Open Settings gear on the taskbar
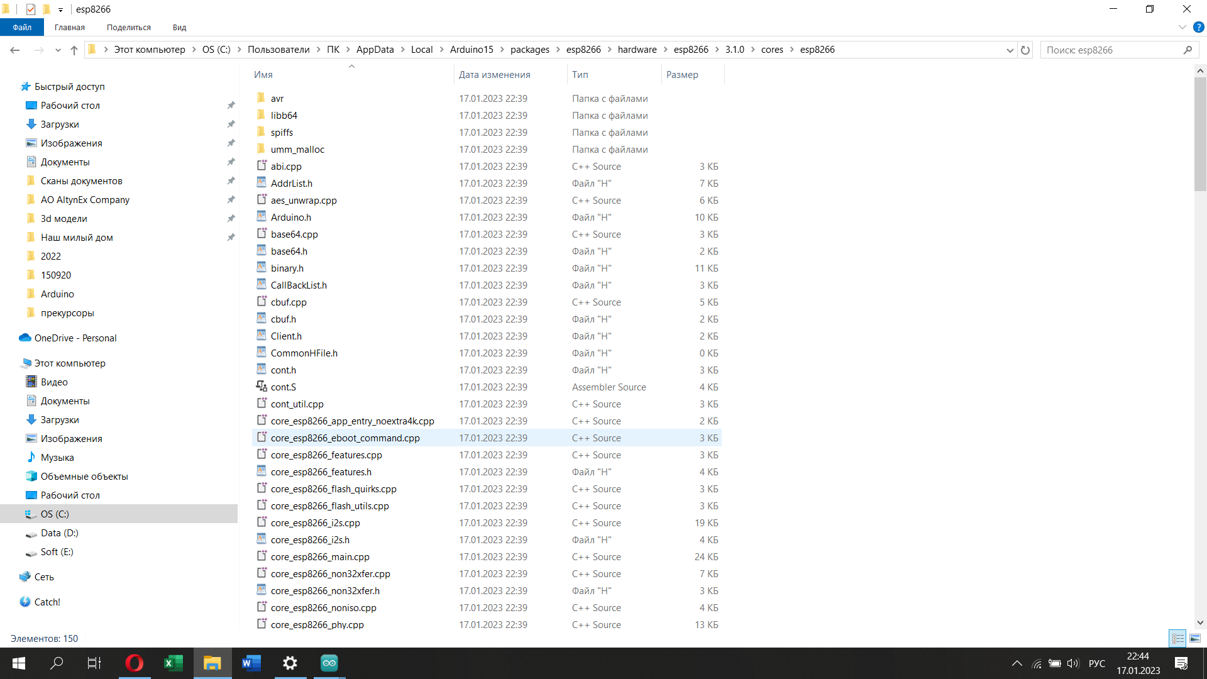The image size is (1207, 679). (290, 663)
